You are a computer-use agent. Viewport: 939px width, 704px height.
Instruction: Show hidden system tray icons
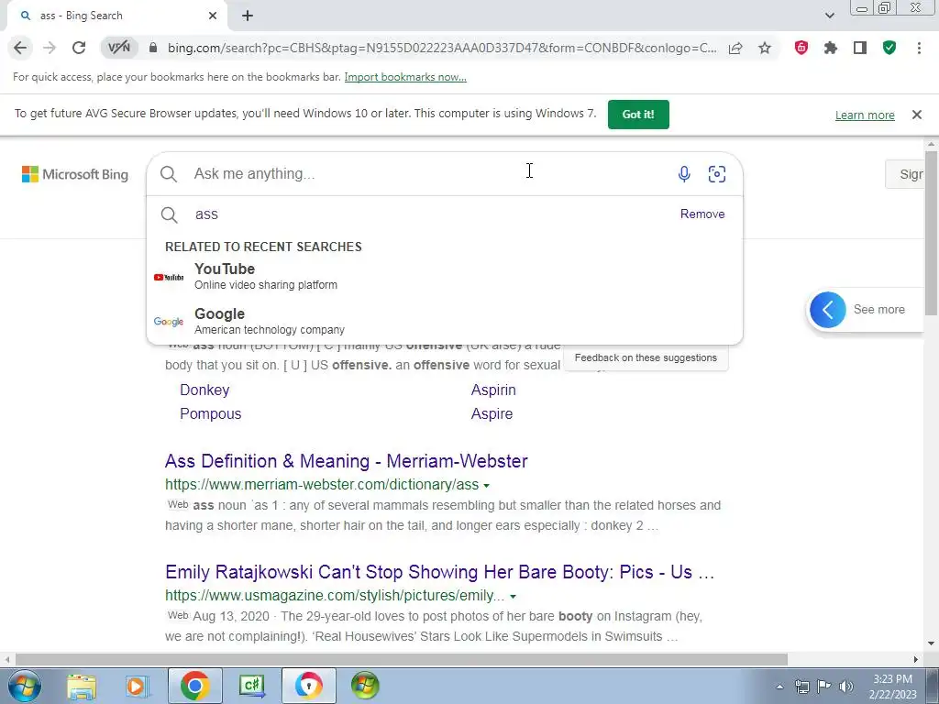pyautogui.click(x=779, y=687)
